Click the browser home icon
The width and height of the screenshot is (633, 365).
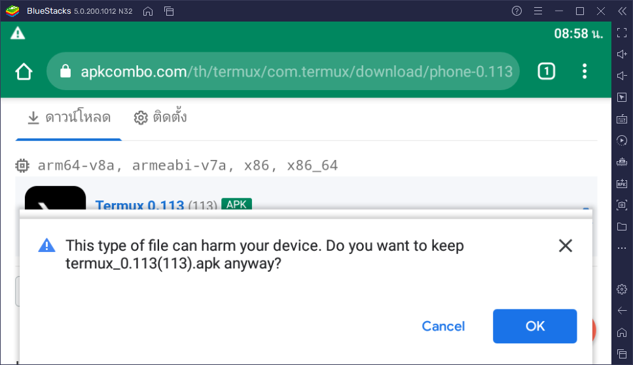point(24,72)
